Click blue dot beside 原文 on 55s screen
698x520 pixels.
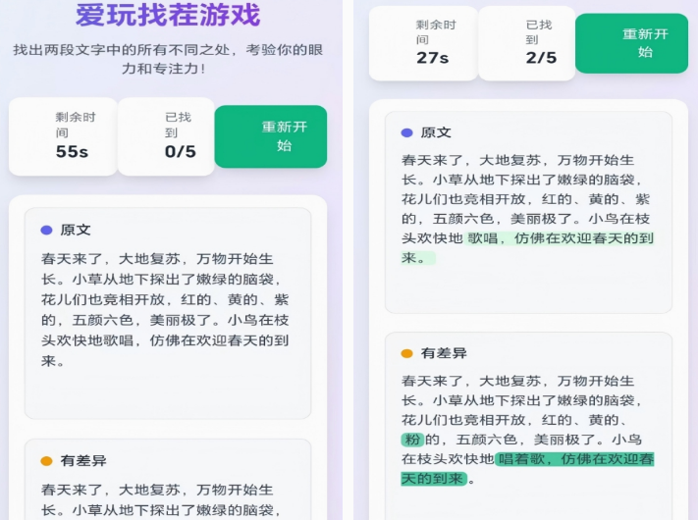coord(46,230)
